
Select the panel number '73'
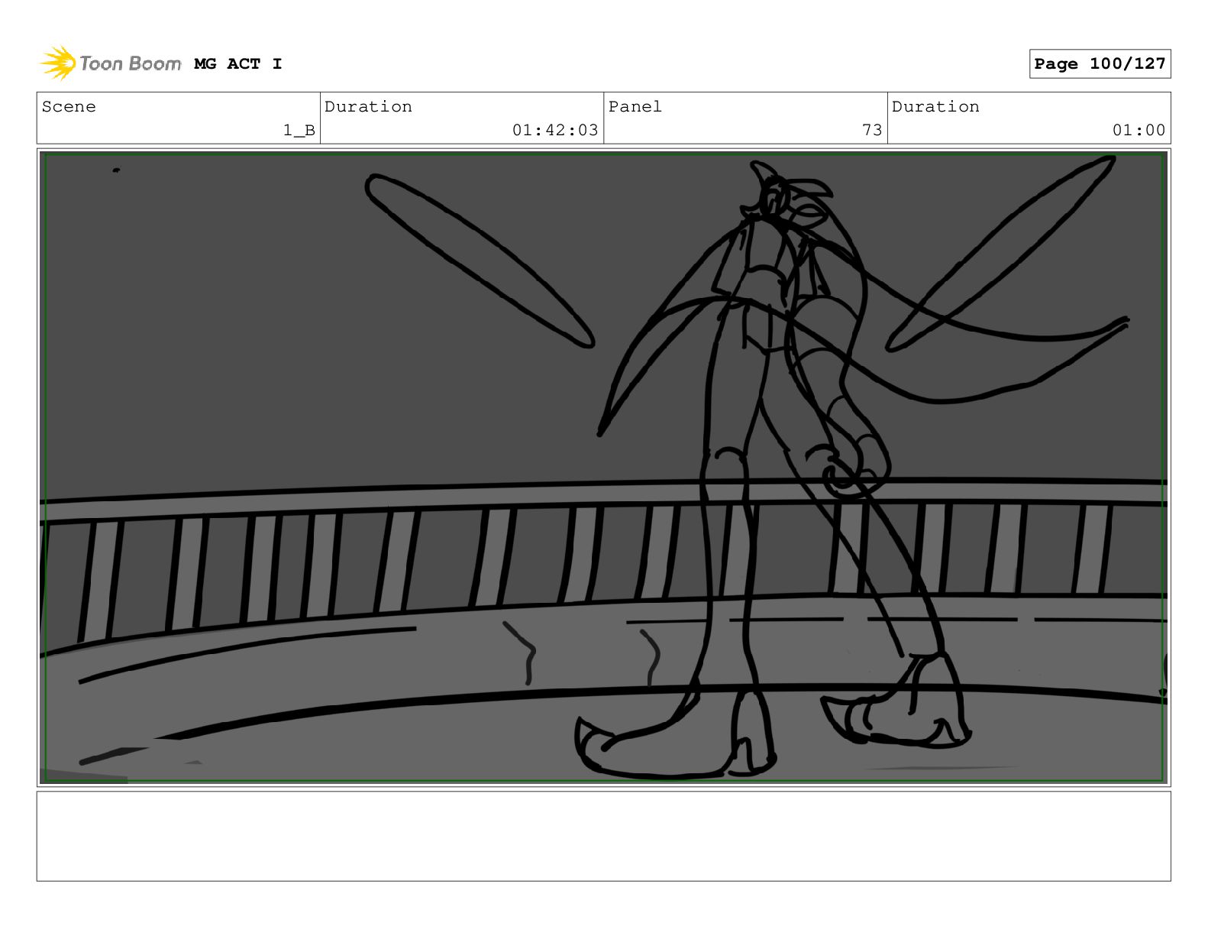(872, 131)
